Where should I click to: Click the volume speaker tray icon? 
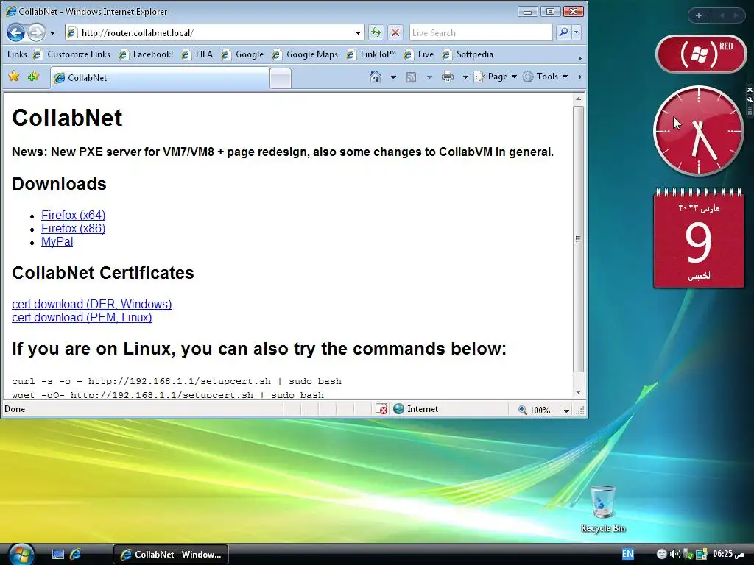click(x=674, y=554)
